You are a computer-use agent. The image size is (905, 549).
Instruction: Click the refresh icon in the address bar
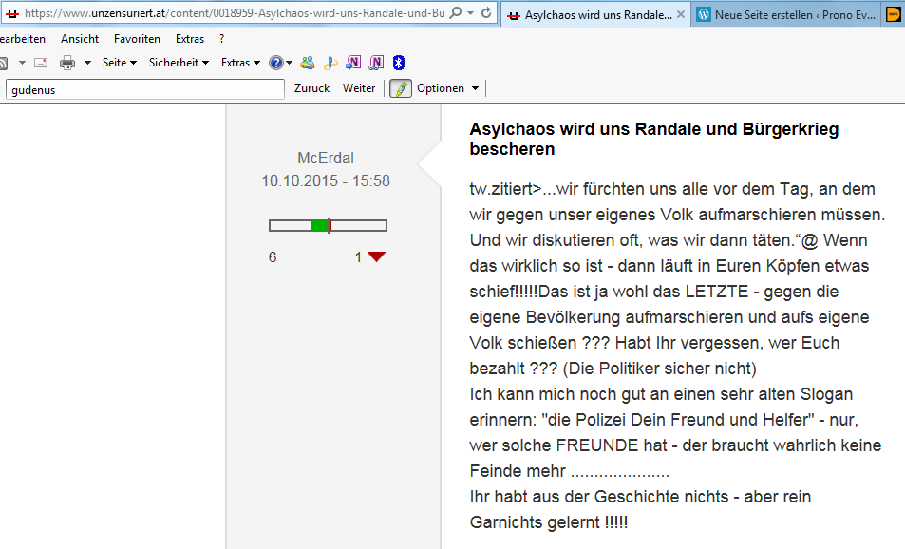pyautogui.click(x=486, y=14)
